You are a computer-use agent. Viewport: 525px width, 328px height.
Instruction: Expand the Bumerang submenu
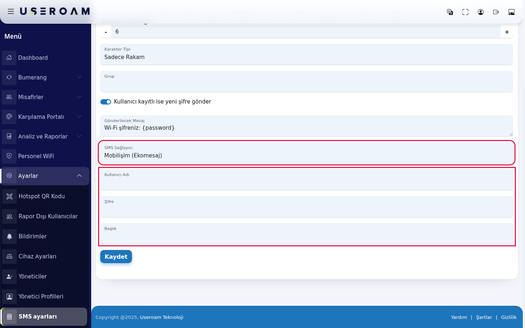coord(44,77)
